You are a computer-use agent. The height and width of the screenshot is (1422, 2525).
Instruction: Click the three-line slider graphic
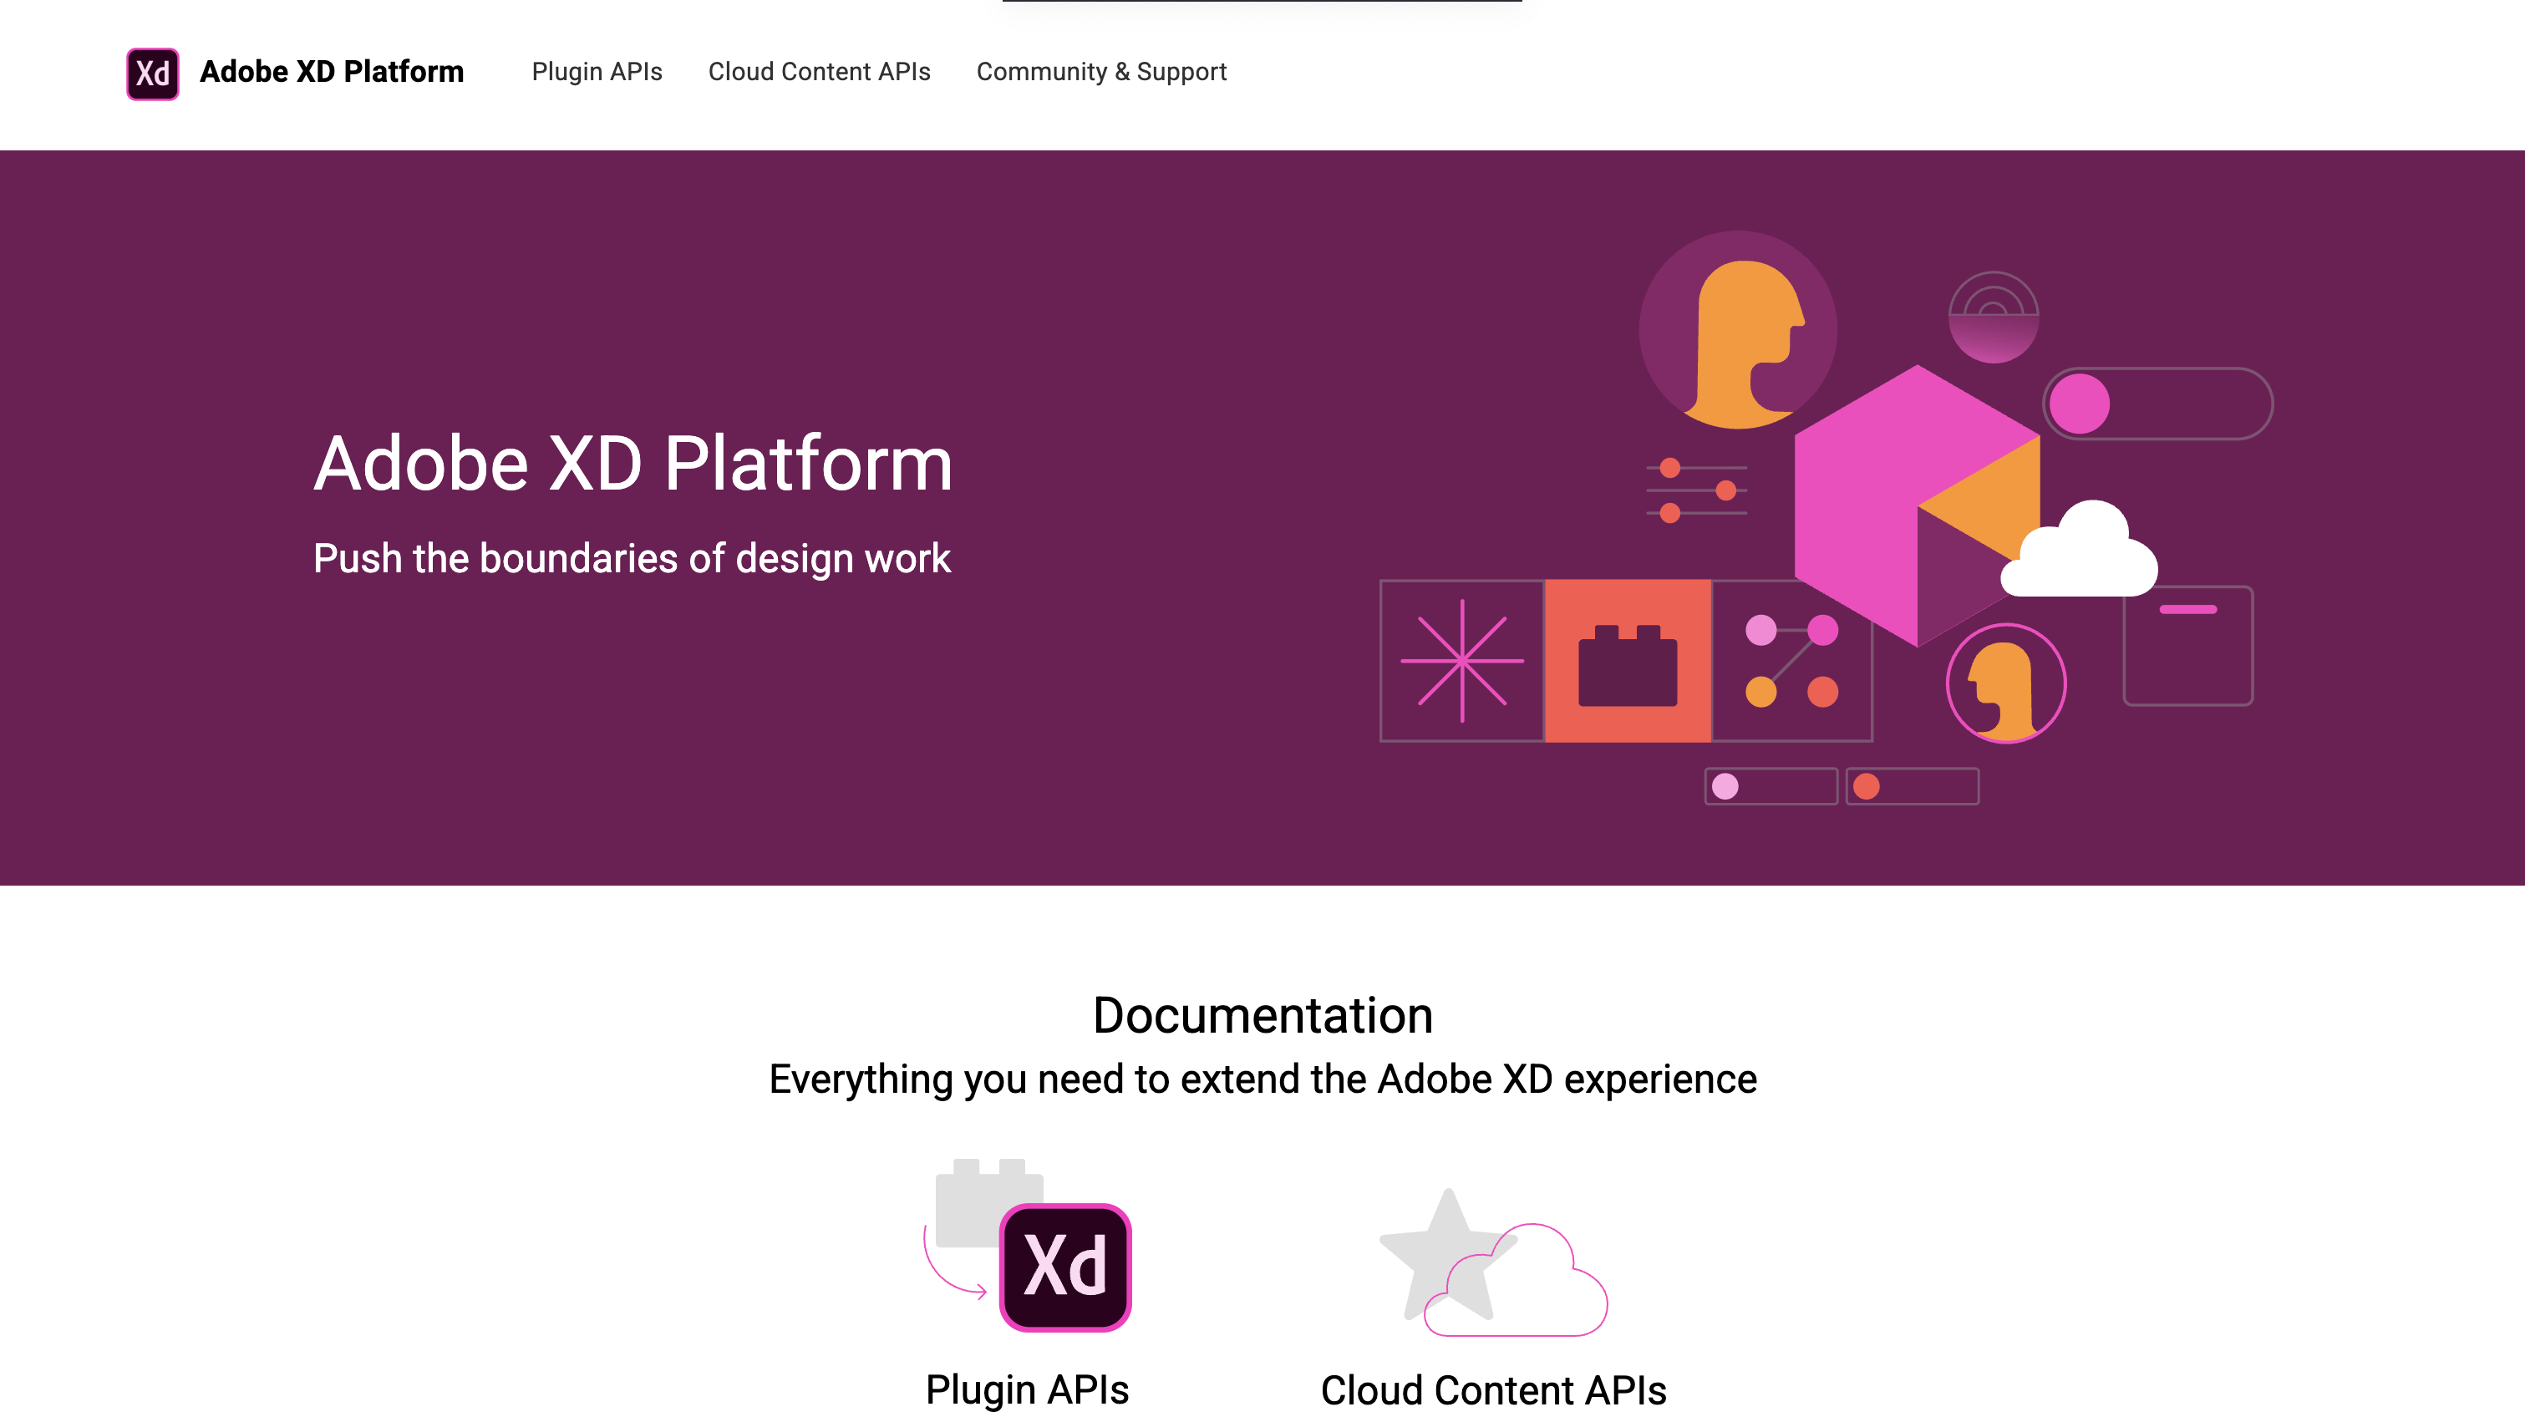click(1697, 490)
